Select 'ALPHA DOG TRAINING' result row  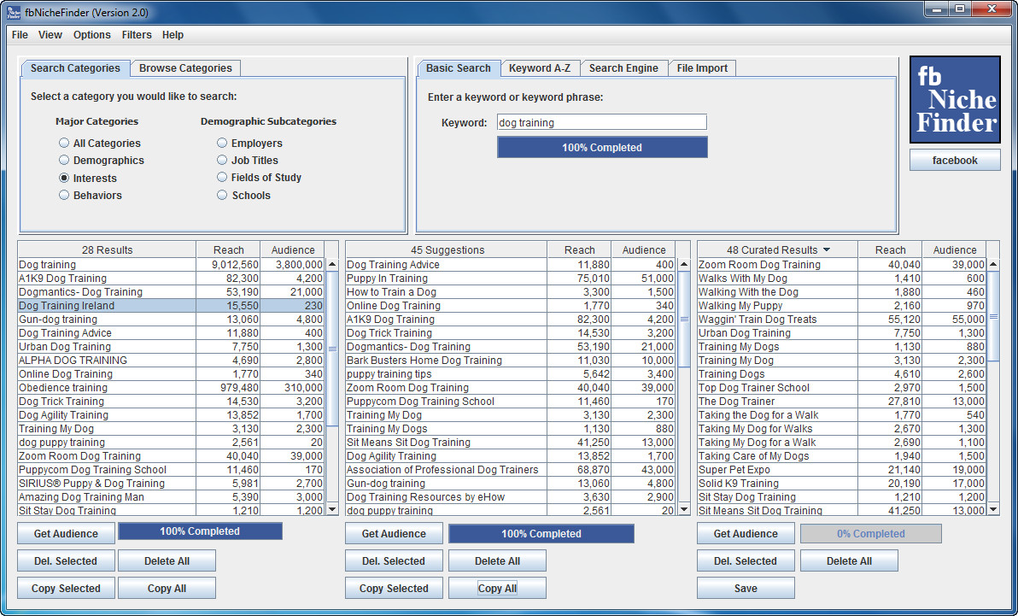tap(171, 360)
